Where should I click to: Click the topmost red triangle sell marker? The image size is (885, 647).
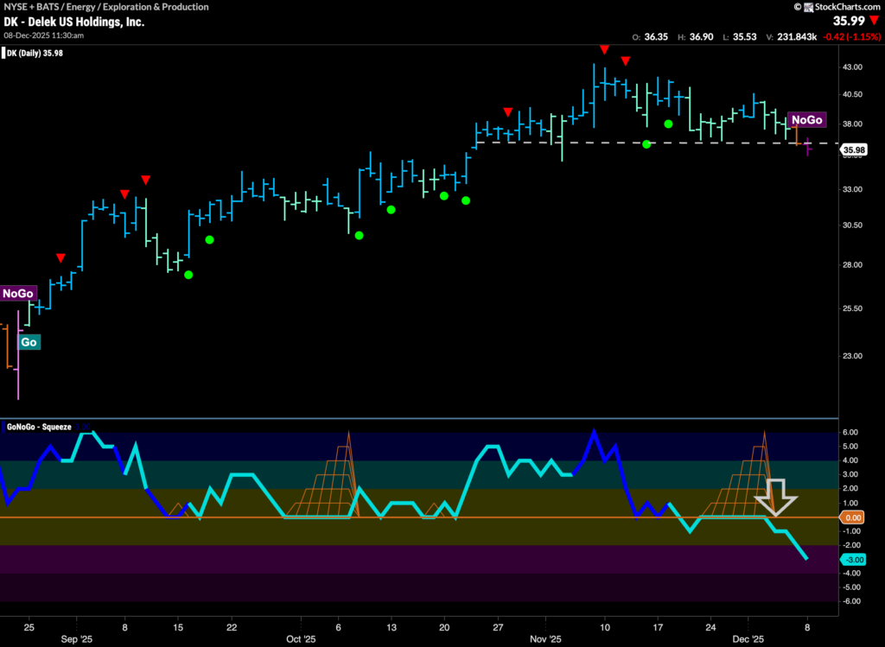(x=604, y=49)
